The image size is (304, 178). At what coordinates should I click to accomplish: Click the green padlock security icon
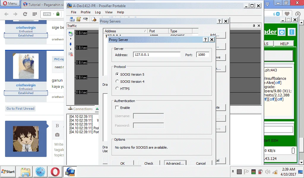point(58,14)
